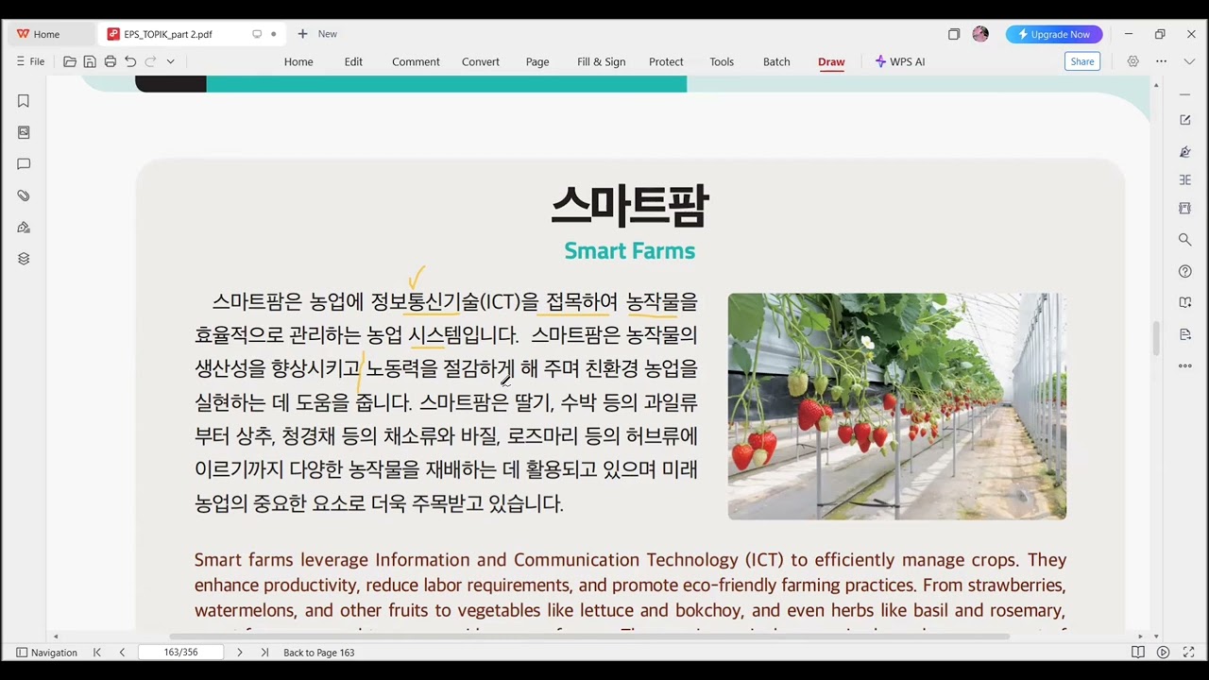The height and width of the screenshot is (680, 1209).
Task: Click the vertical scrollbar thumb
Action: coord(1156,338)
